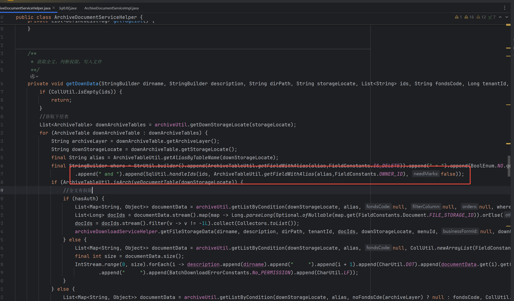Click the noFondsCde(archiveLayer) call

coord(388,297)
